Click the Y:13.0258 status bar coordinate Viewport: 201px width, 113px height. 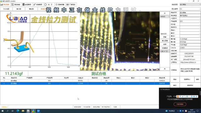87,107
